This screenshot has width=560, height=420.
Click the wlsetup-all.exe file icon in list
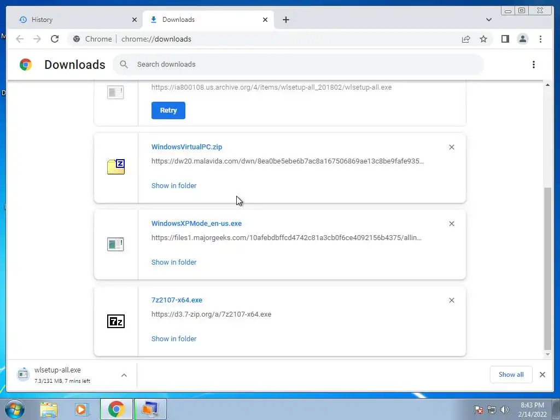click(x=115, y=92)
